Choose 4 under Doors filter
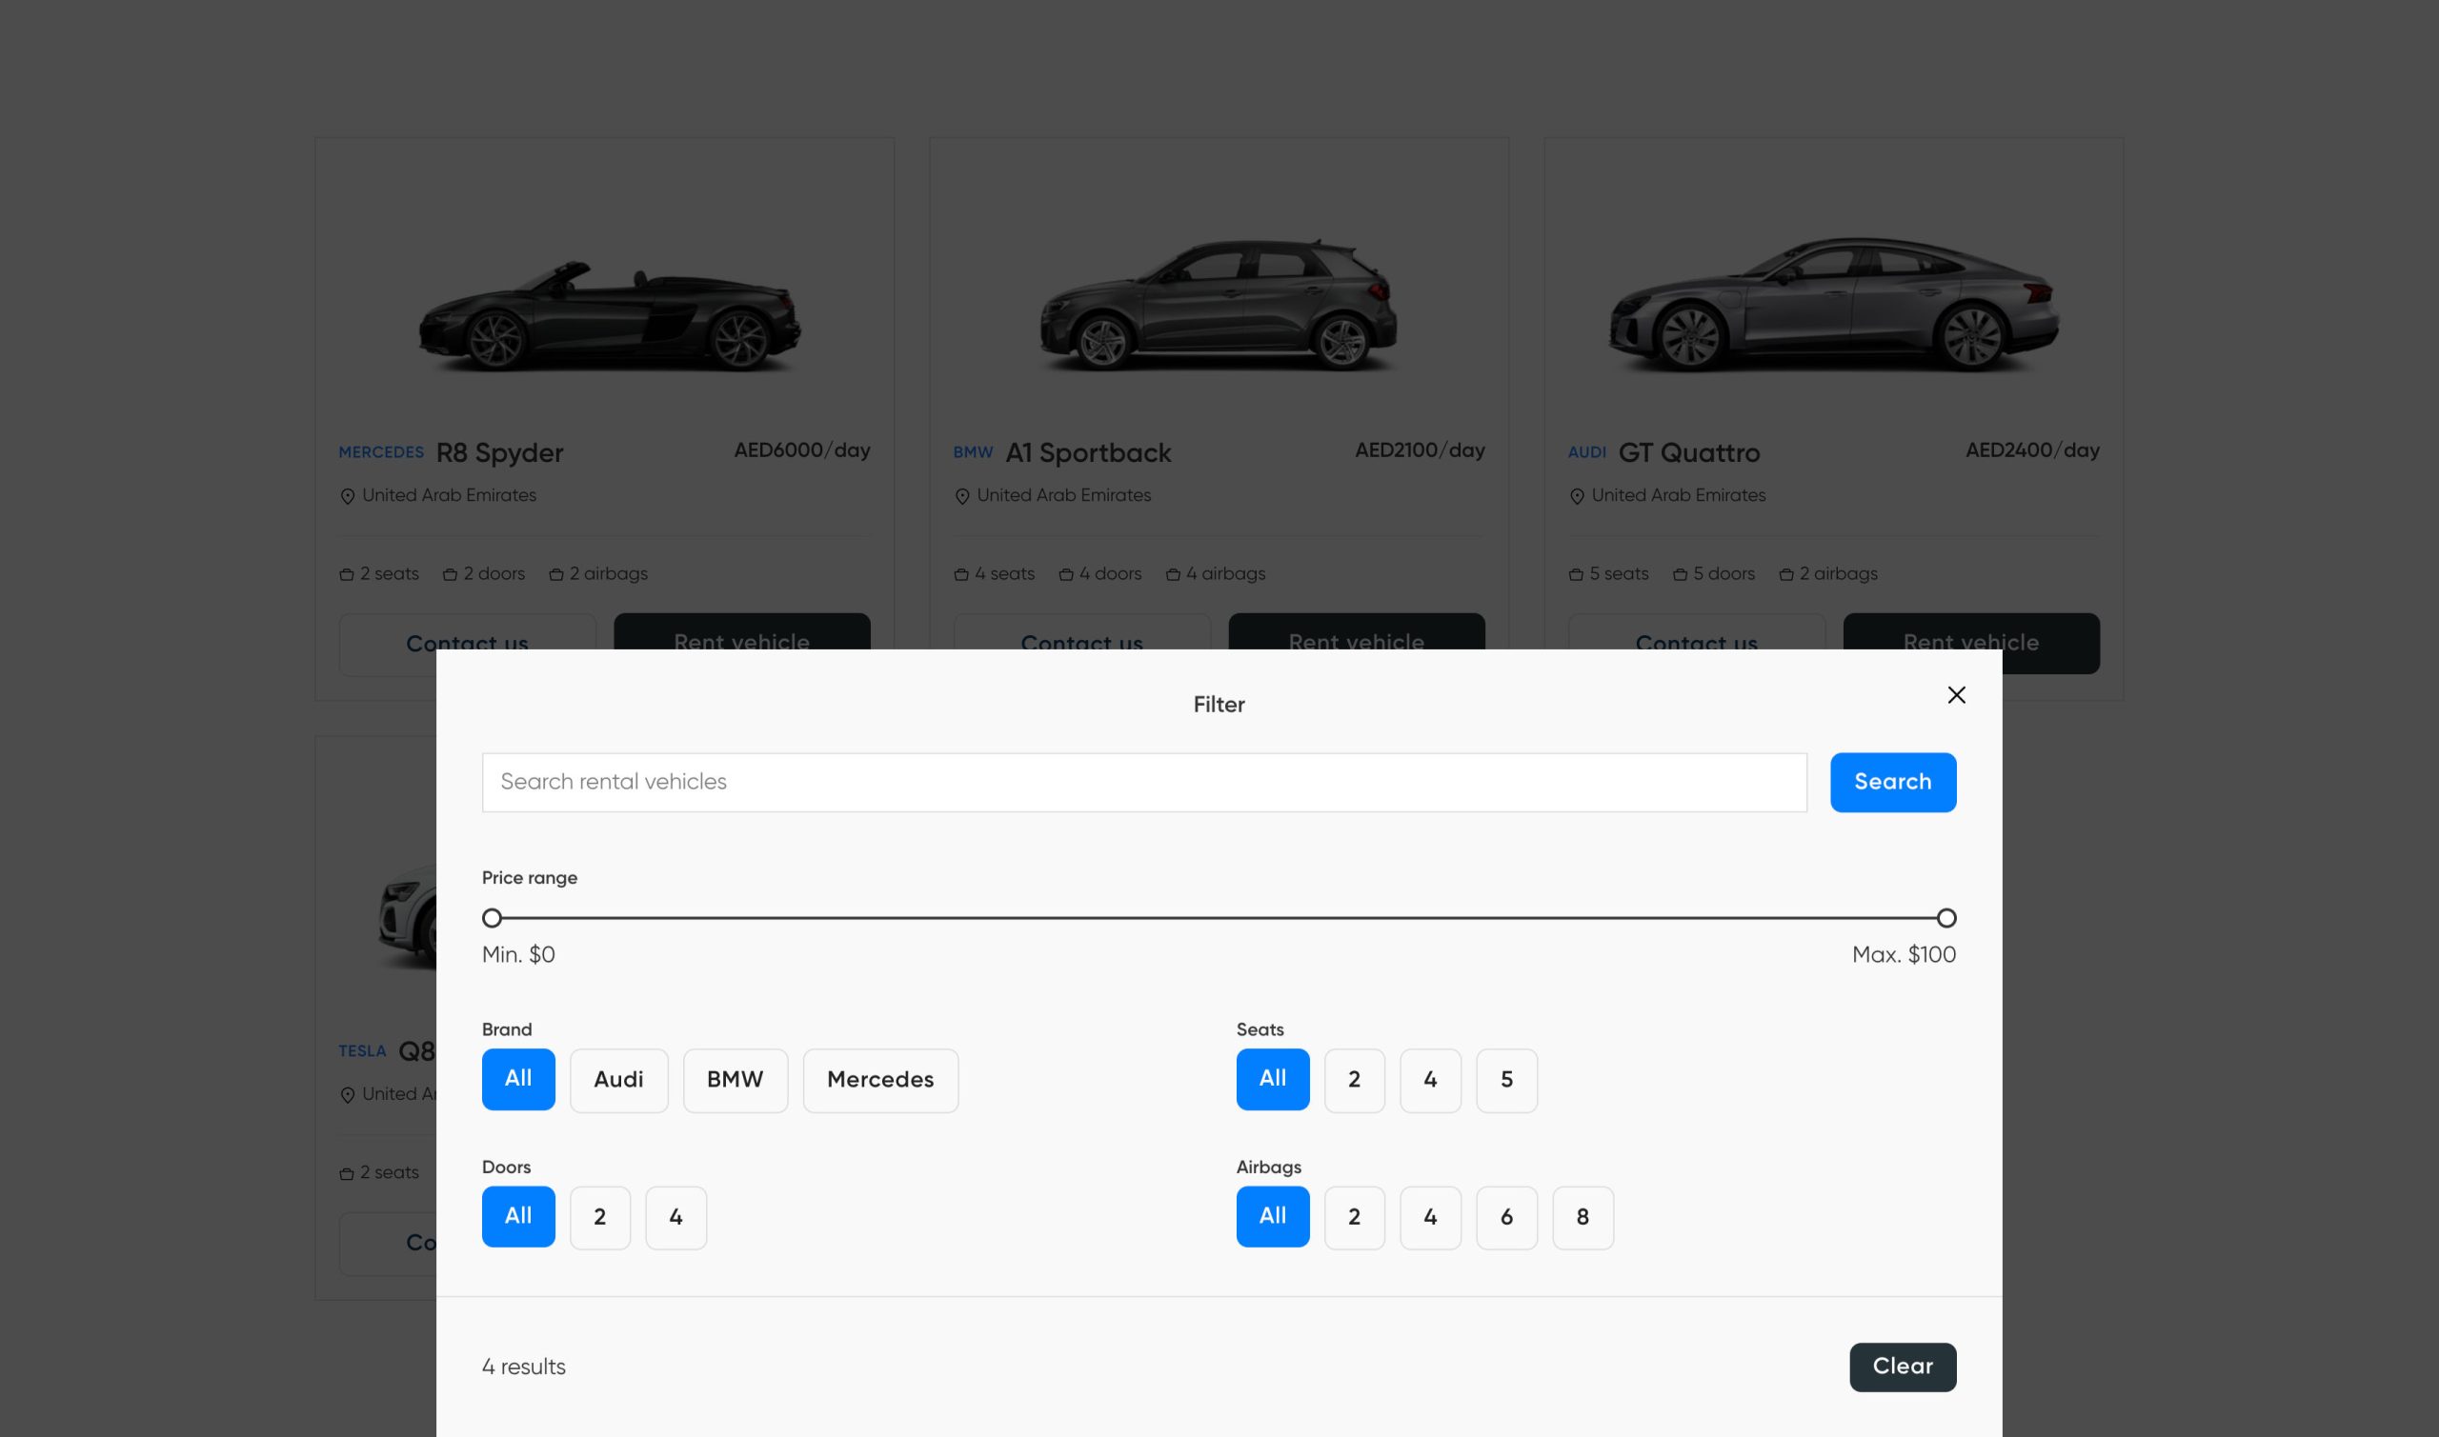The width and height of the screenshot is (2439, 1437). click(x=675, y=1217)
